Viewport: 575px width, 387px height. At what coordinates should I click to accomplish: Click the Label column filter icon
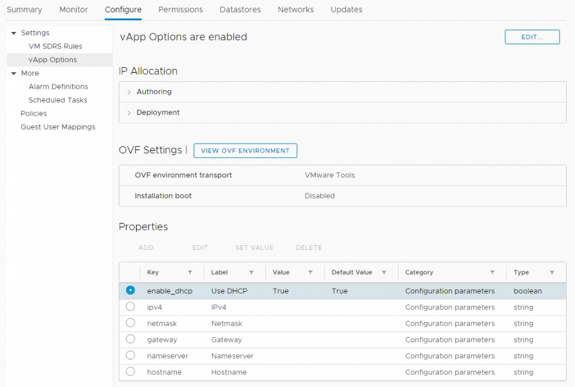click(x=251, y=273)
